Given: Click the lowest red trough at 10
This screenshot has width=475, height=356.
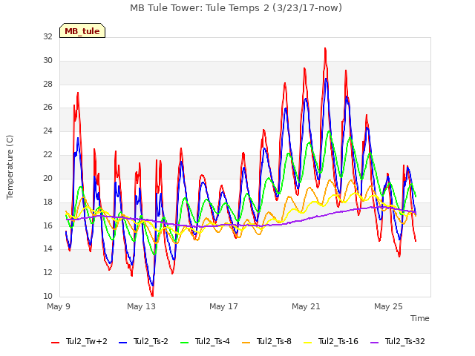Looking at the screenshot, I should [x=152, y=295].
